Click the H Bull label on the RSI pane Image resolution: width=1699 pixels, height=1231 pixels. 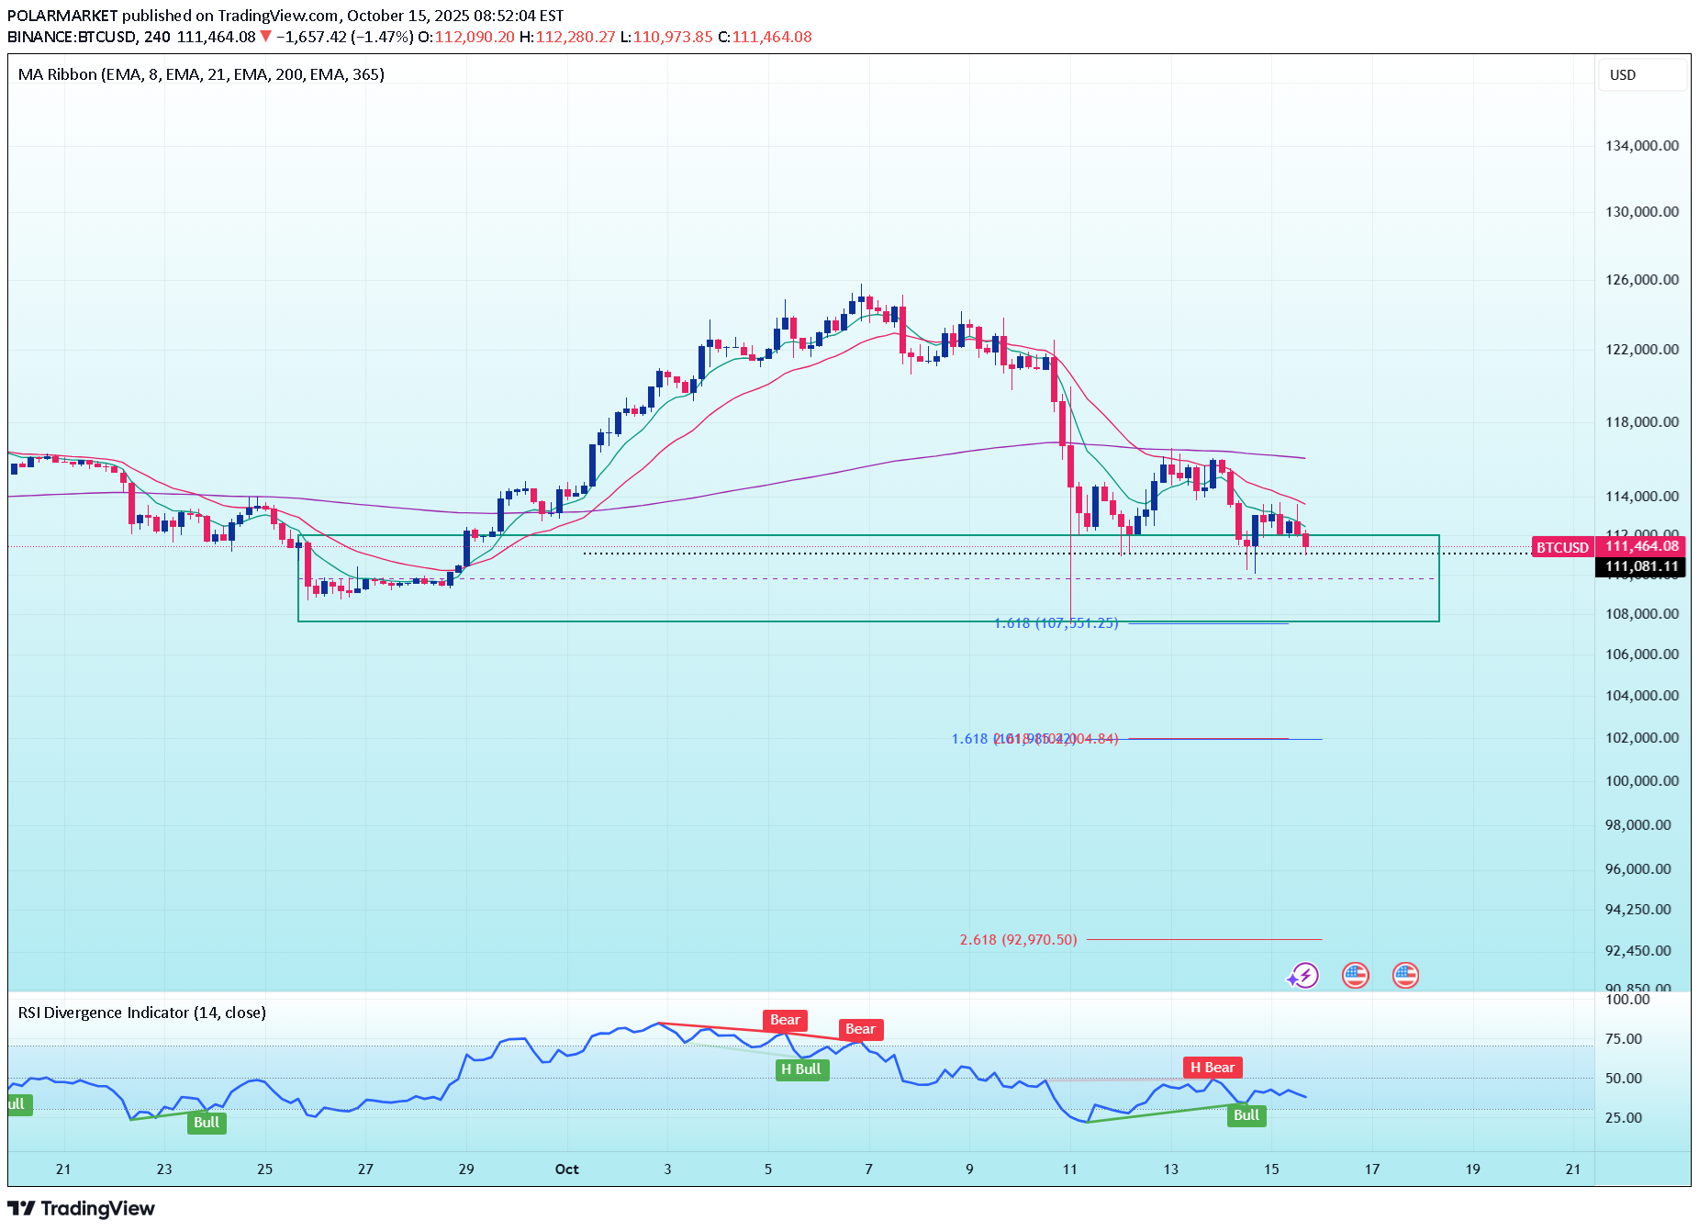[x=800, y=1069]
